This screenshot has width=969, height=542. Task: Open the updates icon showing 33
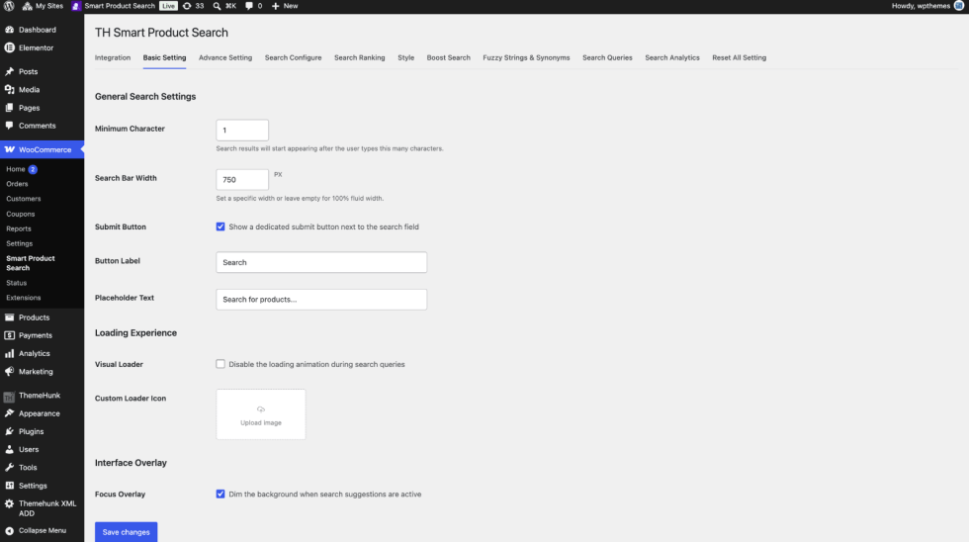point(193,6)
